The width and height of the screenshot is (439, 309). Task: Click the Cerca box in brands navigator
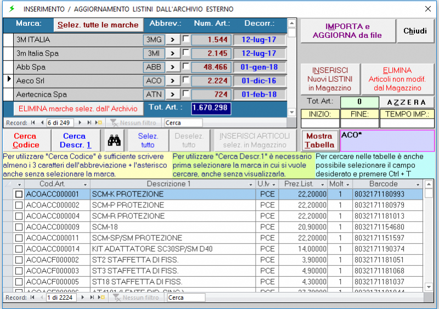183,123
